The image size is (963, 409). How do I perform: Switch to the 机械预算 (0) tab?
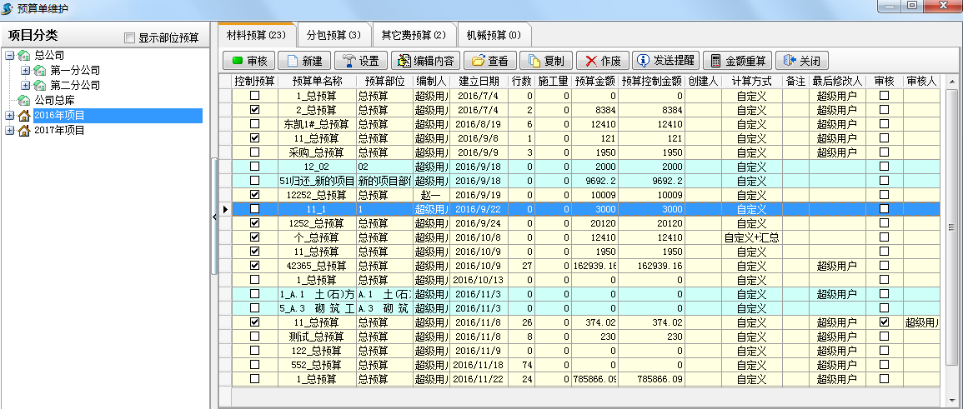coord(494,35)
